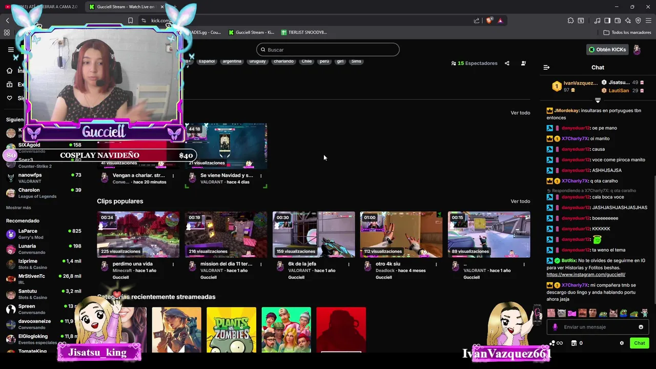Viewport: 656px width, 369px height.
Task: Open the 'mission del dia 11' clip thumbnail
Action: point(226,234)
